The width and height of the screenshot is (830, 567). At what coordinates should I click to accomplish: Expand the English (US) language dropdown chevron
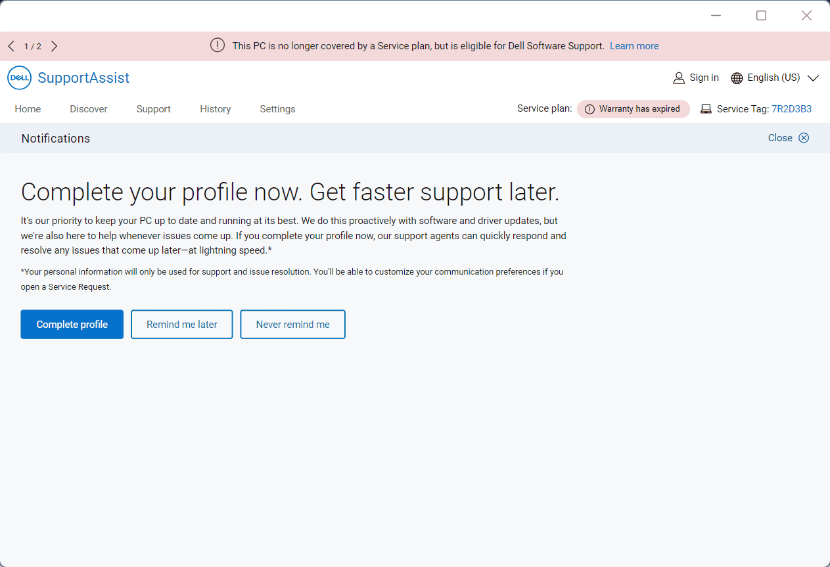pyautogui.click(x=813, y=78)
